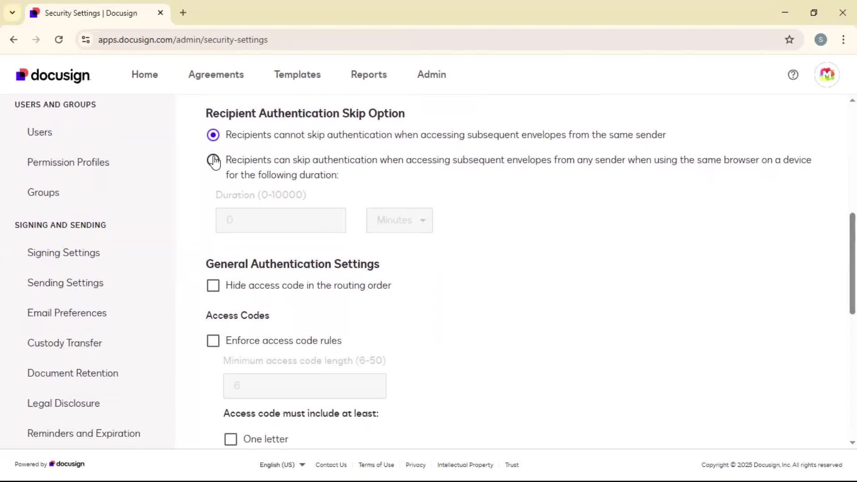Open Contact Us footer link

click(x=331, y=465)
